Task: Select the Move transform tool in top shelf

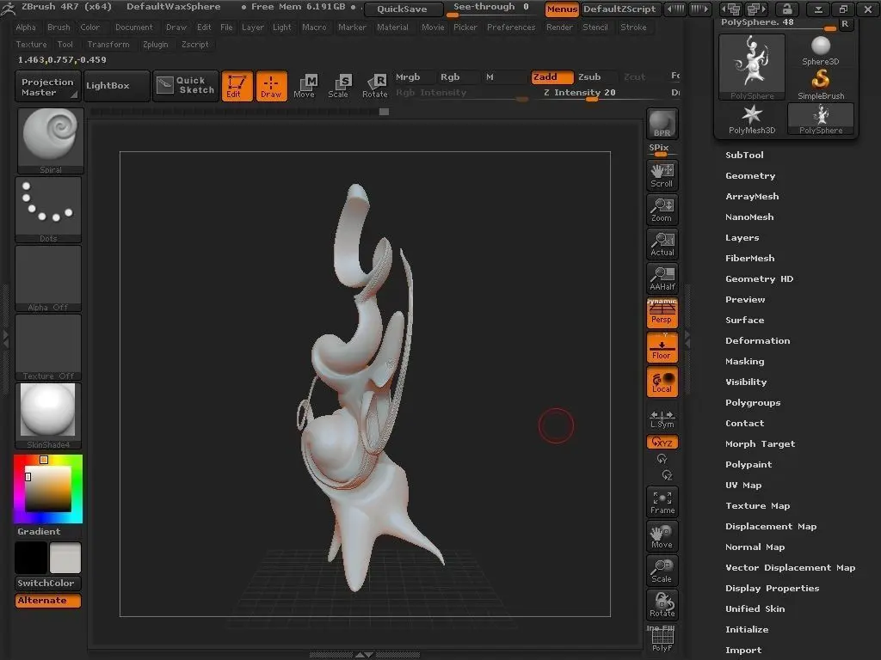Action: click(x=305, y=86)
